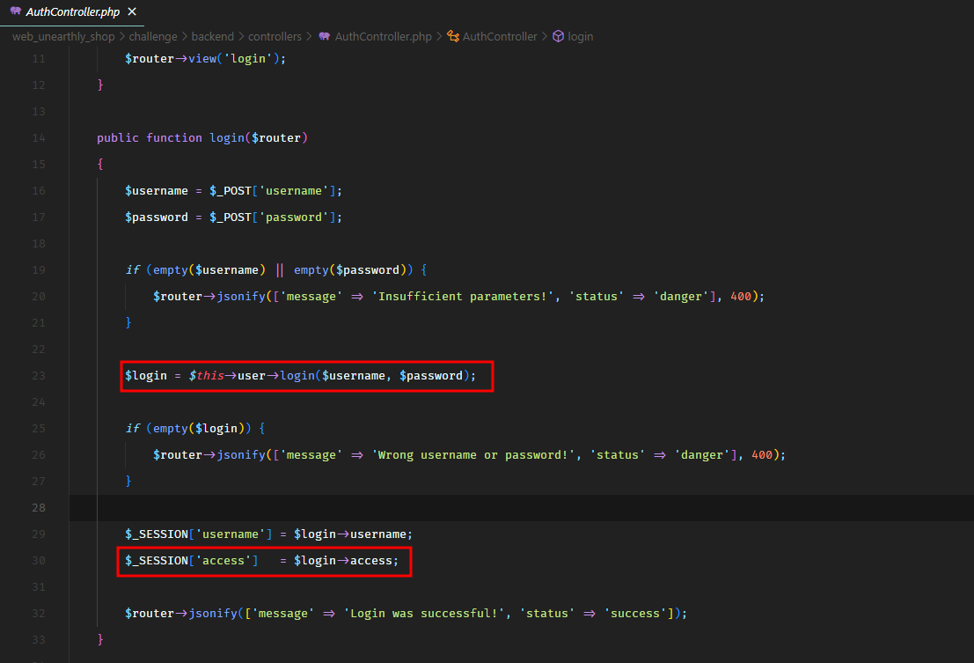Image resolution: width=974 pixels, height=663 pixels.
Task: Click line number 23 in the gutter
Action: pos(38,376)
